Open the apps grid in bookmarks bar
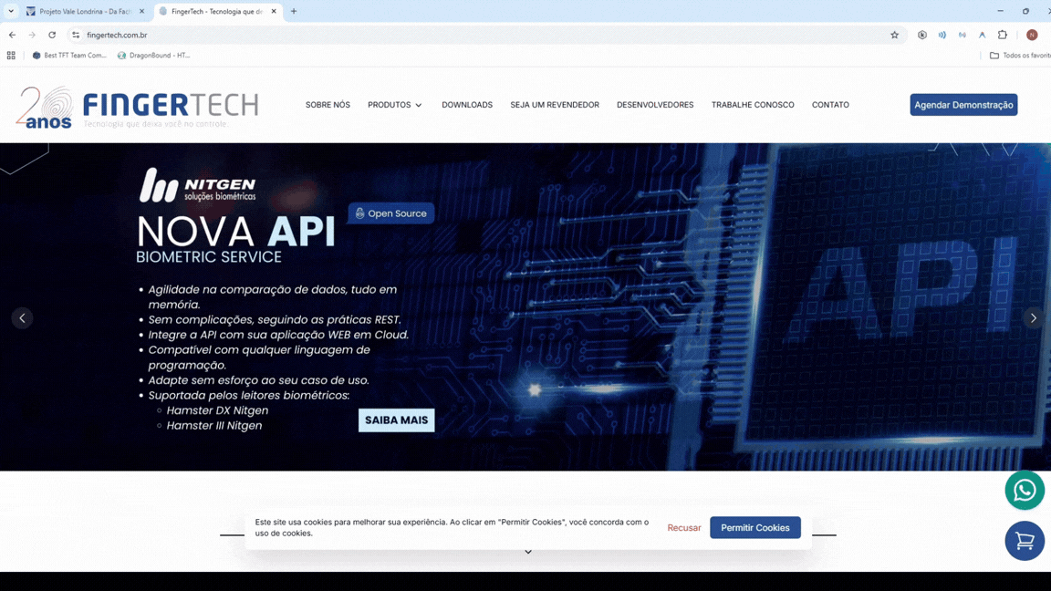Viewport: 1051px width, 591px height. (x=11, y=55)
